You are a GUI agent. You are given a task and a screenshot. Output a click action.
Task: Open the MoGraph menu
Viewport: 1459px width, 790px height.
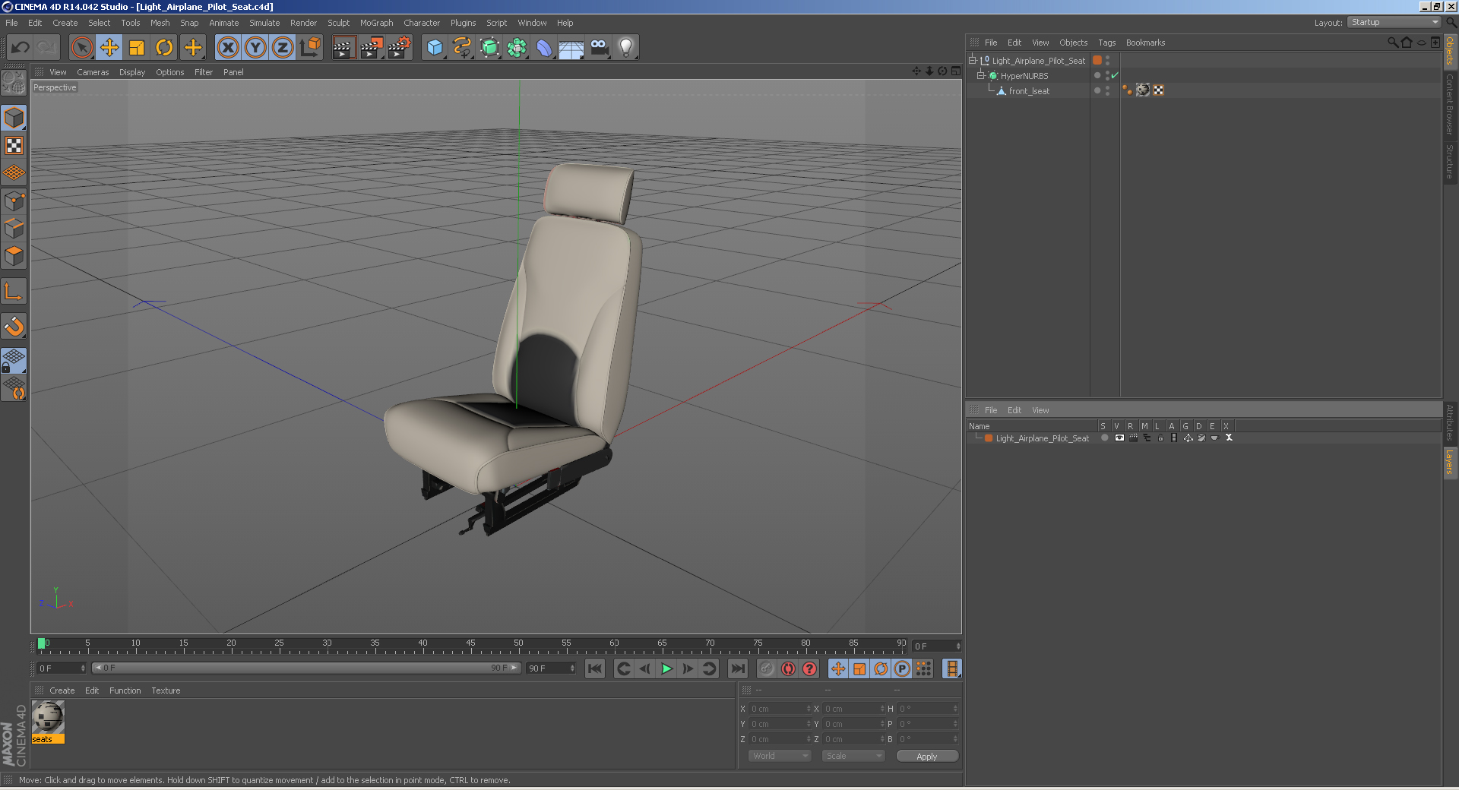coord(376,23)
